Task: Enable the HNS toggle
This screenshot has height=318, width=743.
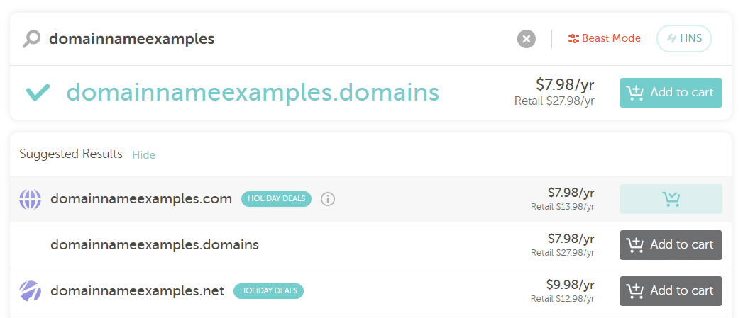Action: (x=683, y=39)
